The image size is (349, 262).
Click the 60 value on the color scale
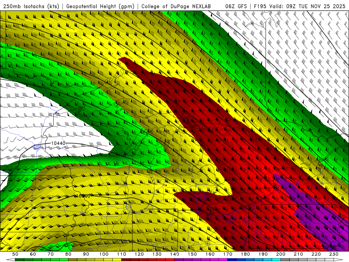(33, 254)
